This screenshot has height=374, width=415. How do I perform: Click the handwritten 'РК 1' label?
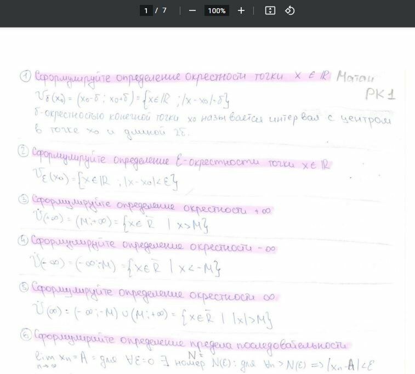click(x=380, y=94)
